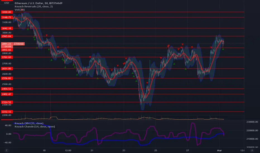Click the ETHUSD symbol tag
This screenshot has width=260, height=153.
tap(19, 44)
